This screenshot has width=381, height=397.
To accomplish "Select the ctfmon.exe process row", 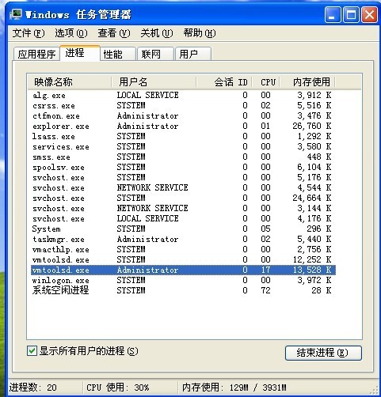I will pos(183,115).
